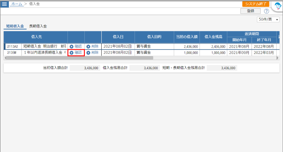
Task: Click 1,000,000 in the 当初の借入額 column
Action: tap(187, 53)
